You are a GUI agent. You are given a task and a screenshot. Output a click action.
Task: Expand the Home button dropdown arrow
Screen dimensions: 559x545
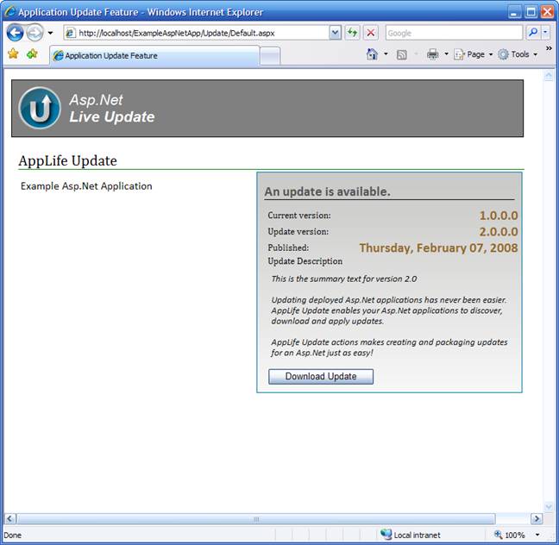click(x=386, y=54)
